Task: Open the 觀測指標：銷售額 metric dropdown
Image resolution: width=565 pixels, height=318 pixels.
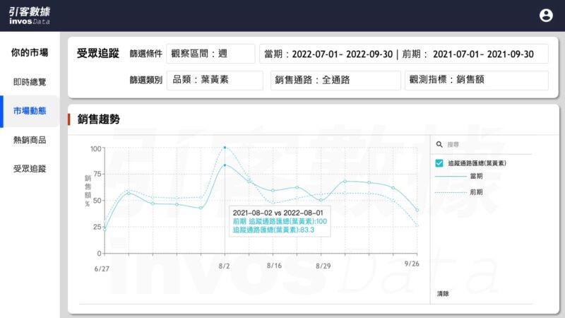Action: click(476, 80)
